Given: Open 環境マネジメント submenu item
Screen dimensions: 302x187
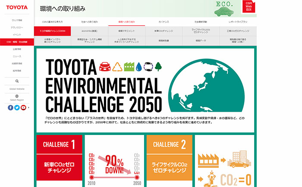Looking at the screenshot, I should [x=126, y=31].
